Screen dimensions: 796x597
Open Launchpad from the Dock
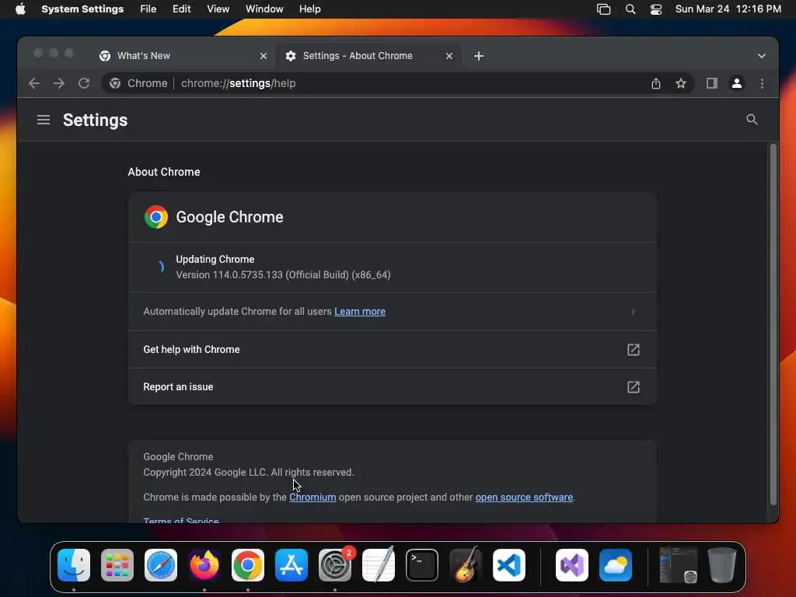pyautogui.click(x=117, y=565)
